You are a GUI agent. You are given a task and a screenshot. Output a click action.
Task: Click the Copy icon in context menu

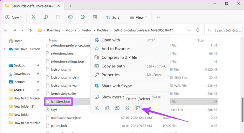[x=106, y=108]
